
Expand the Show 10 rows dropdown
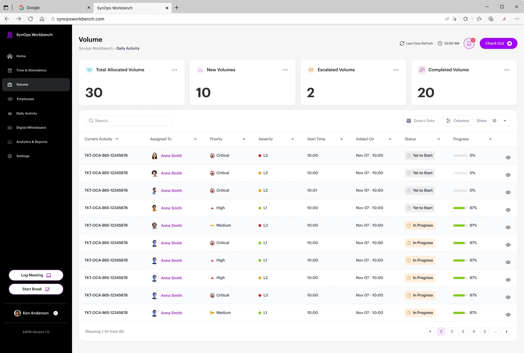point(500,121)
